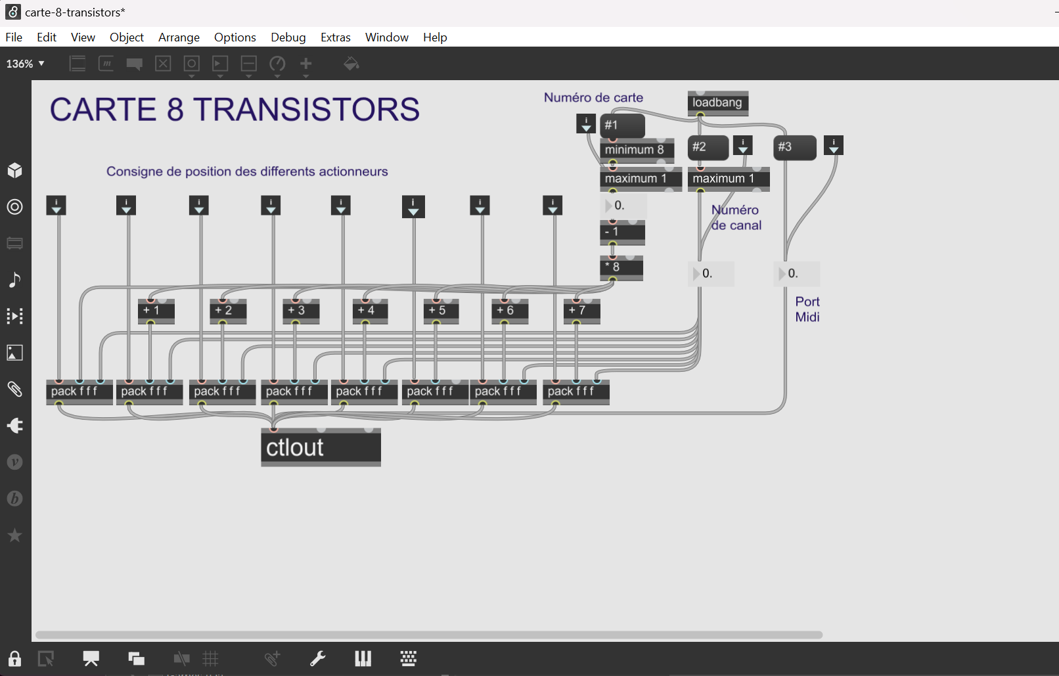Image resolution: width=1059 pixels, height=676 pixels.
Task: Open the piano keyboard icon in bottom toolbar
Action: pyautogui.click(x=363, y=658)
